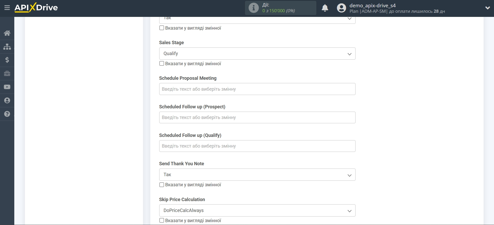This screenshot has width=494, height=225.
Task: Go to the home dashboard icon
Action: click(x=7, y=33)
